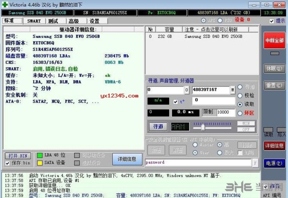Switch to the SMART tab
The height and width of the screenshot is (198, 288).
[x=34, y=21]
